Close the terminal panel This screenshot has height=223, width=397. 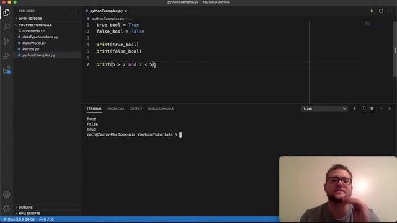(390, 108)
